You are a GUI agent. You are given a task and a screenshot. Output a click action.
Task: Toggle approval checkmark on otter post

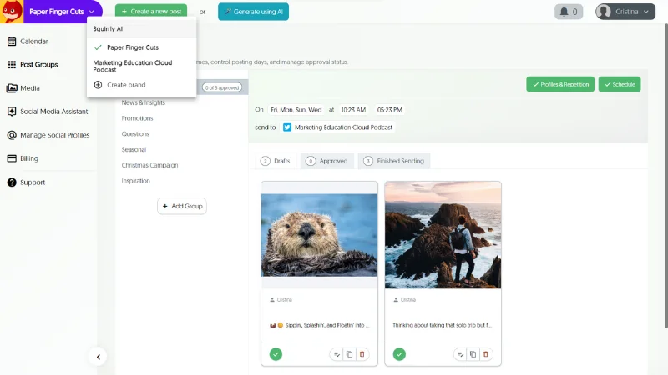coord(276,354)
